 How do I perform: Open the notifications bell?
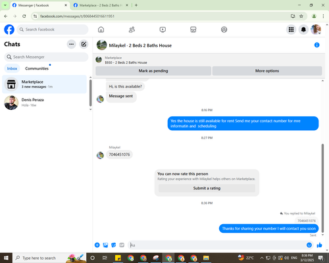point(303,30)
